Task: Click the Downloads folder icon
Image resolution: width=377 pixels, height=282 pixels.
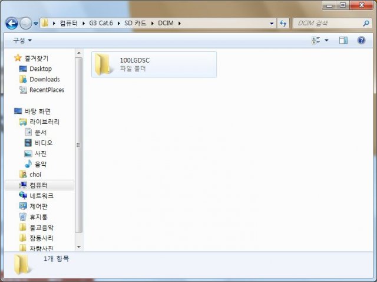Action: 23,79
